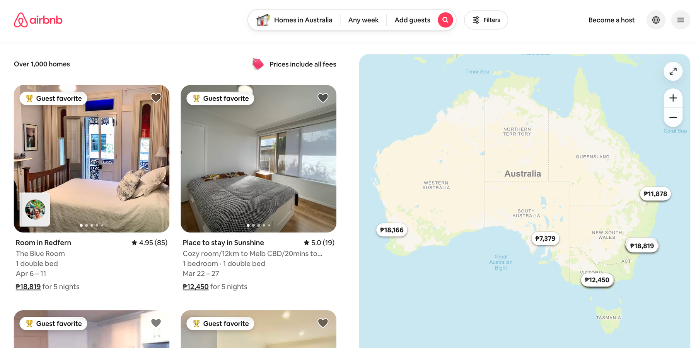Click the red search magnifier button
Image resolution: width=696 pixels, height=348 pixels.
445,20
